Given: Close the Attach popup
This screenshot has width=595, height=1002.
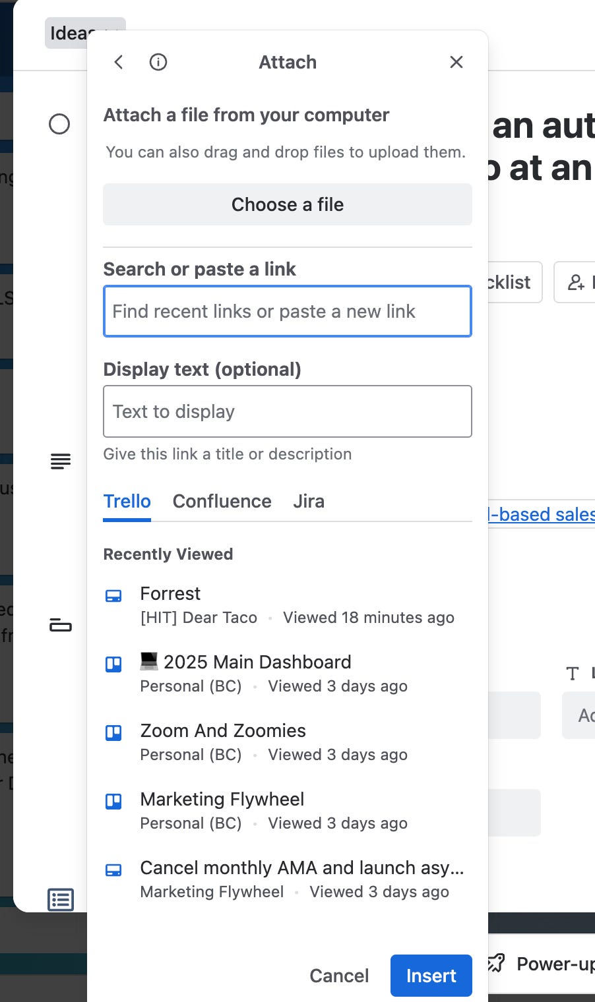Looking at the screenshot, I should coord(456,62).
